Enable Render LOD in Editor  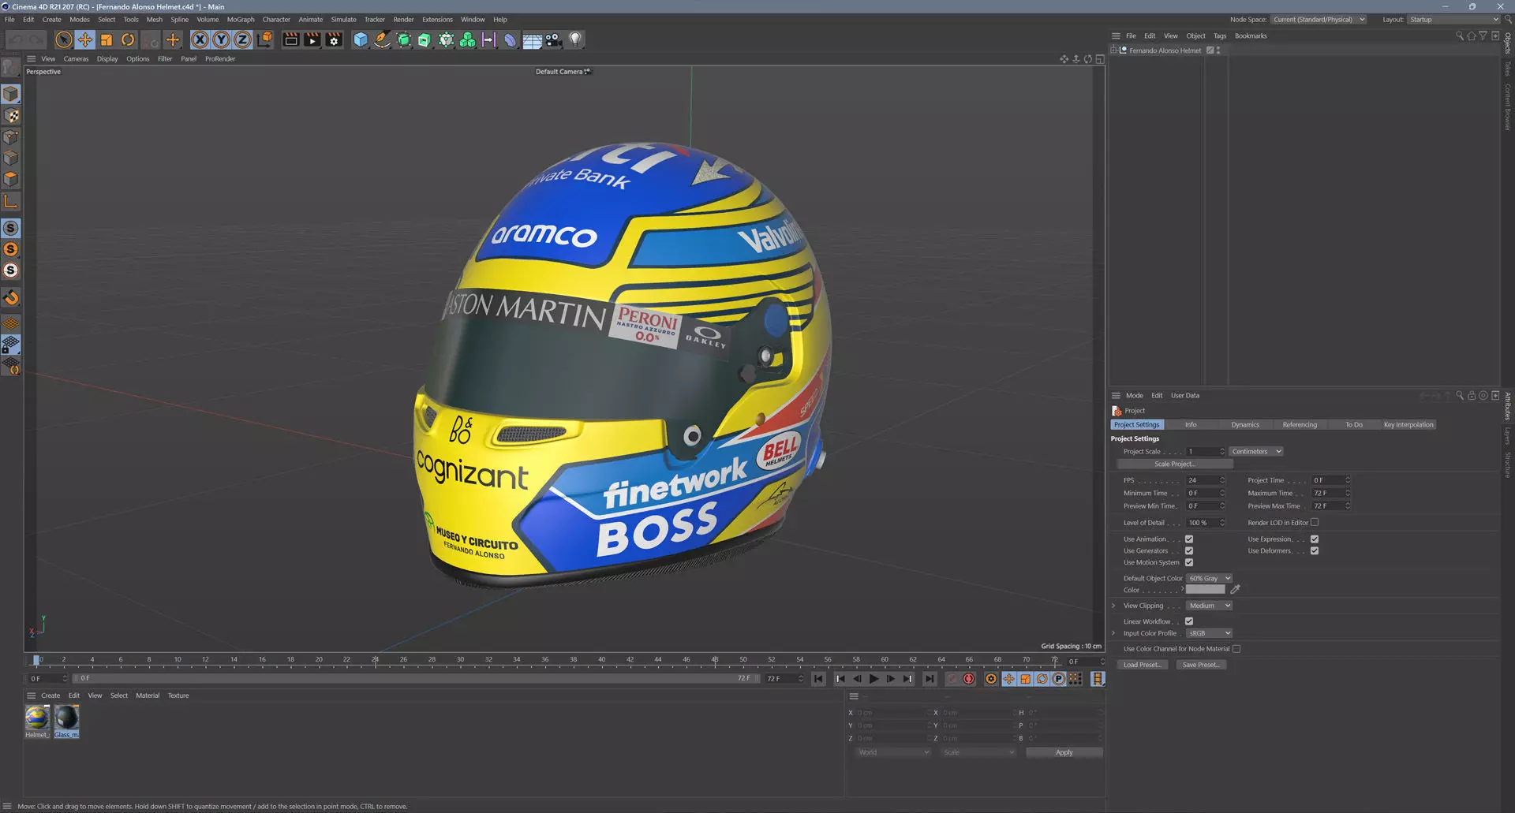[x=1315, y=523]
